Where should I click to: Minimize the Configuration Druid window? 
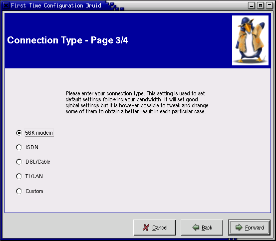click(252, 5)
